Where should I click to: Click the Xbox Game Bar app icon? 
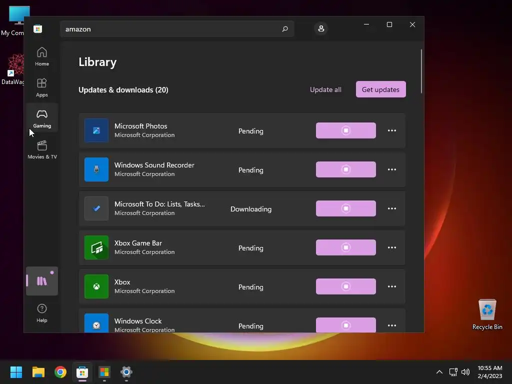[96, 247]
